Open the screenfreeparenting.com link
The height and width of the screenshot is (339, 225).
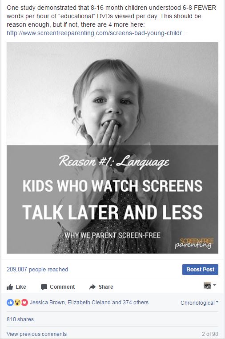97,33
